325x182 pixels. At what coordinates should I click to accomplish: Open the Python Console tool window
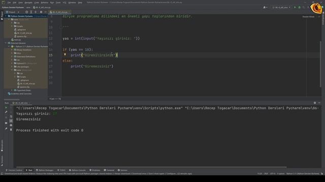(77, 170)
